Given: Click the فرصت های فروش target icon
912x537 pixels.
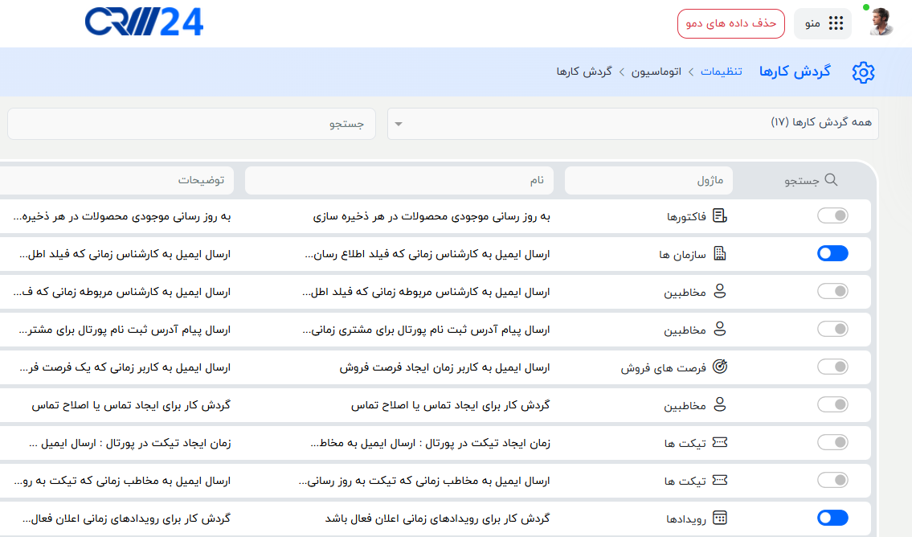Looking at the screenshot, I should pyautogui.click(x=720, y=367).
